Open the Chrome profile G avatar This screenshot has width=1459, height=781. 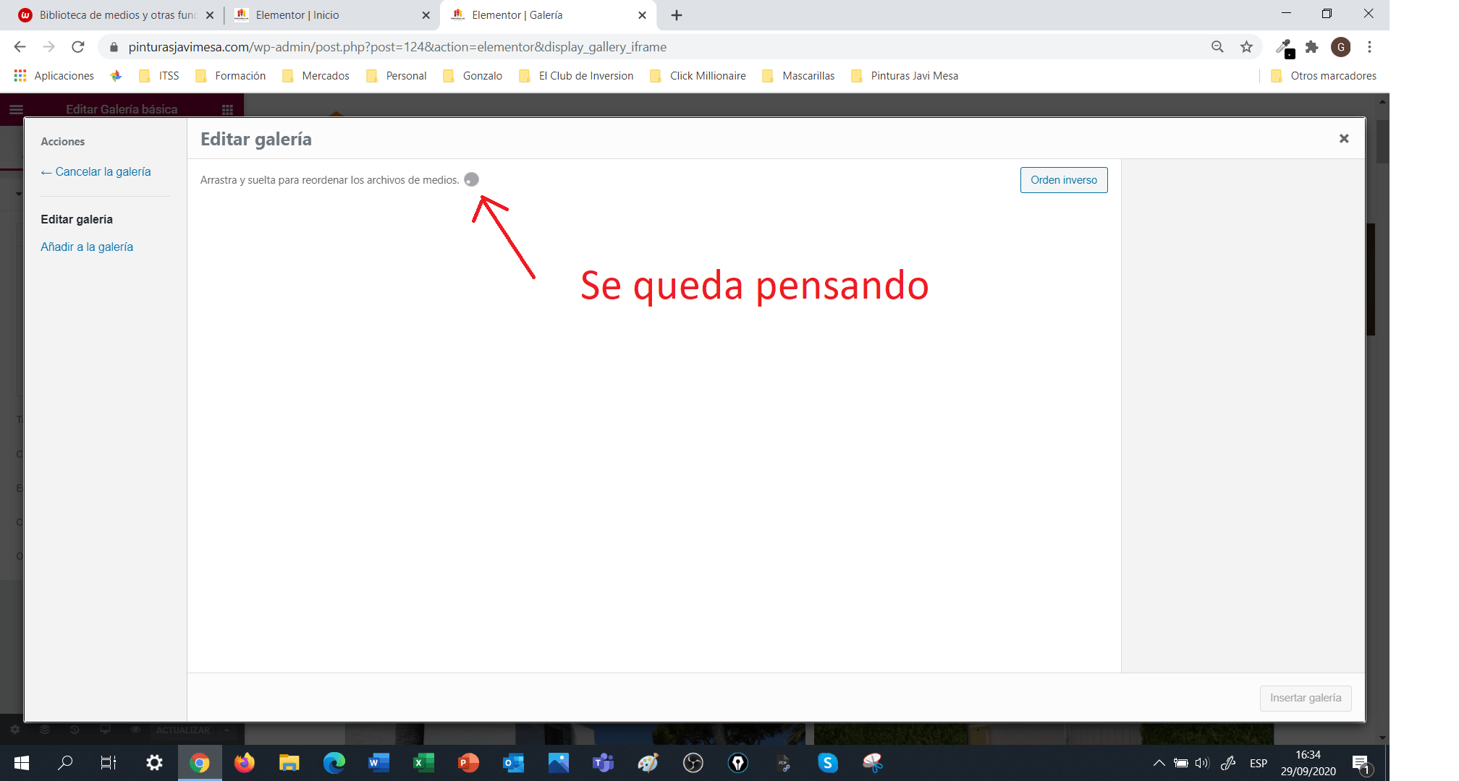pos(1341,47)
